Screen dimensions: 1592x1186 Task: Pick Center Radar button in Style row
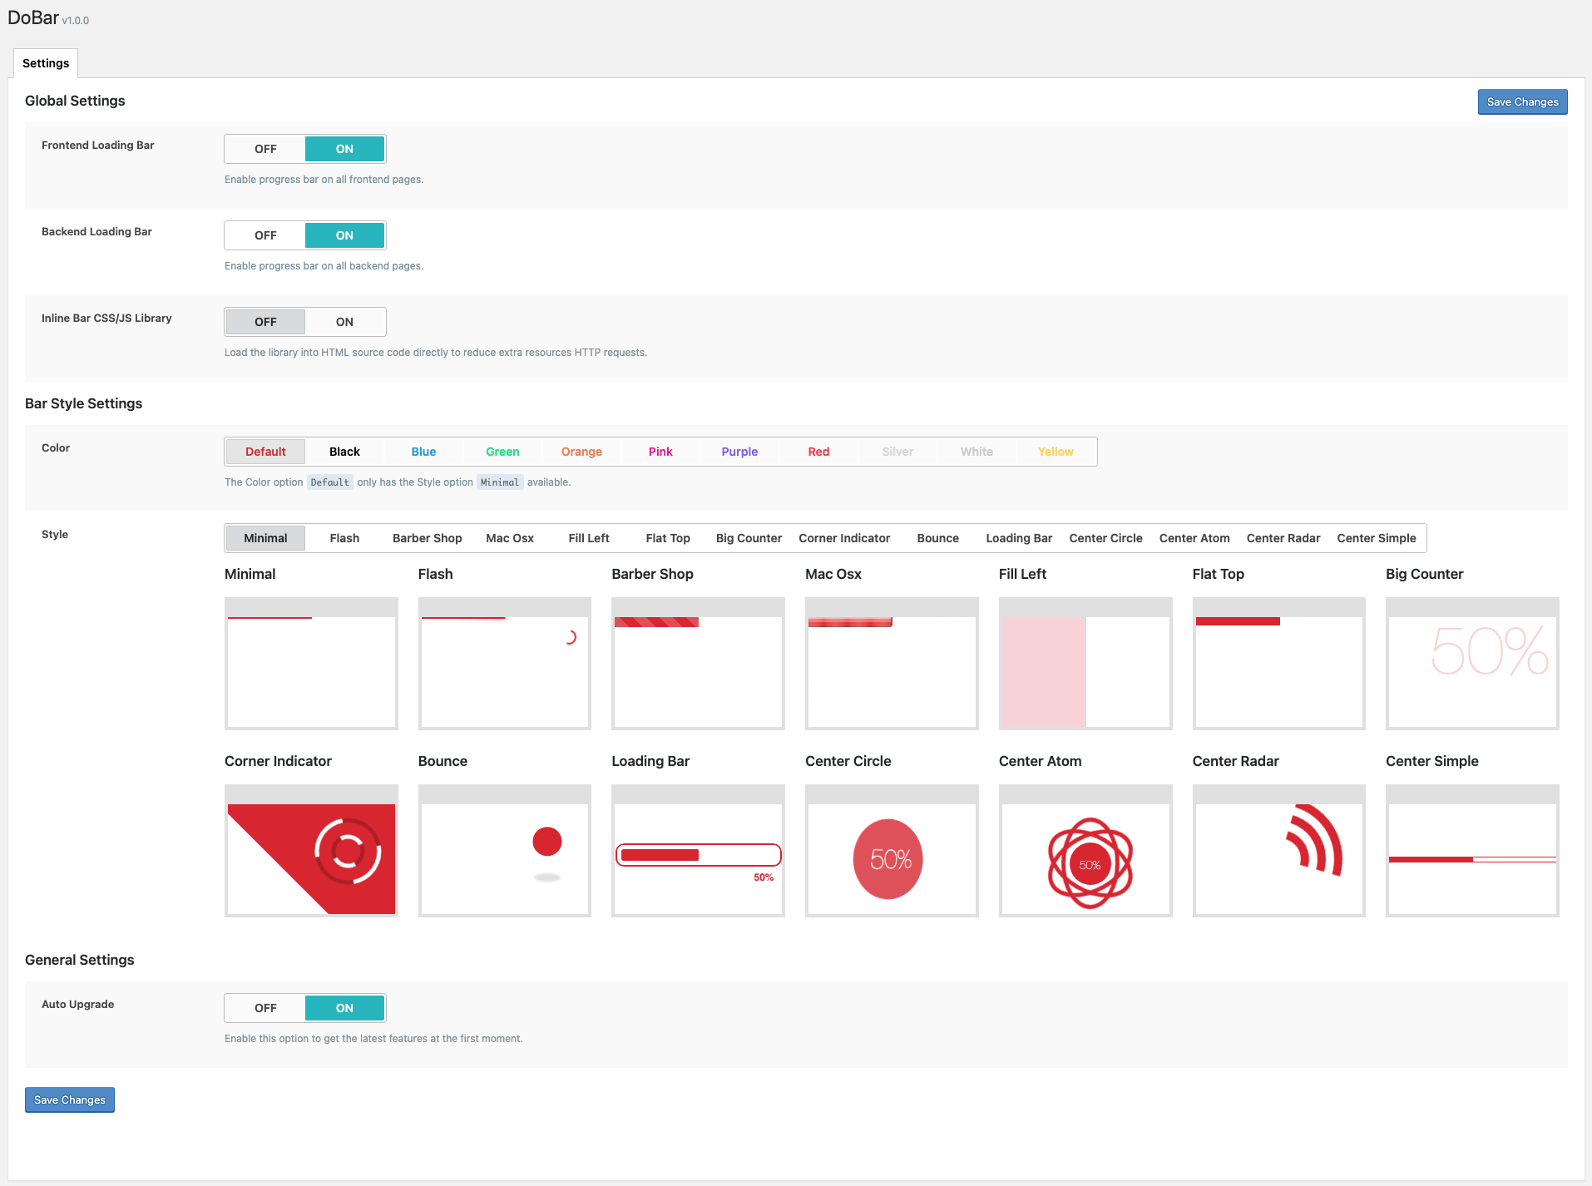(x=1283, y=538)
